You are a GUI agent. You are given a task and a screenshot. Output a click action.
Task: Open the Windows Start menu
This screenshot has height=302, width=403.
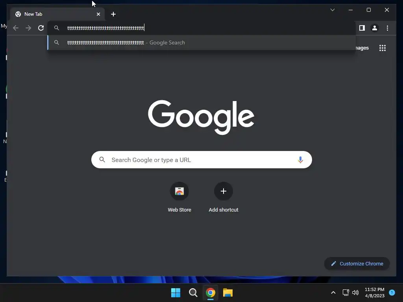(x=176, y=293)
